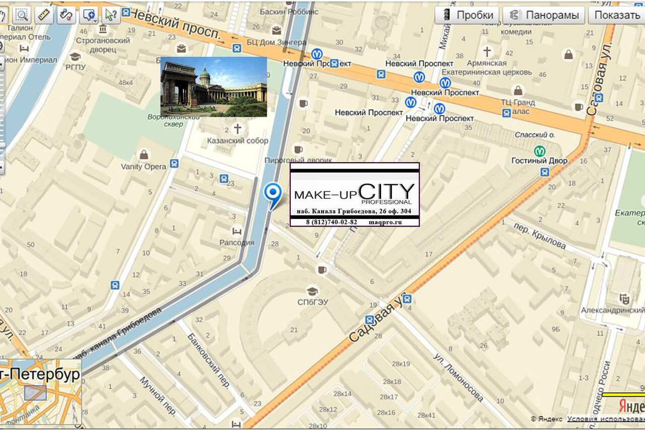Click the Гостиный Двор station label

coord(540,161)
